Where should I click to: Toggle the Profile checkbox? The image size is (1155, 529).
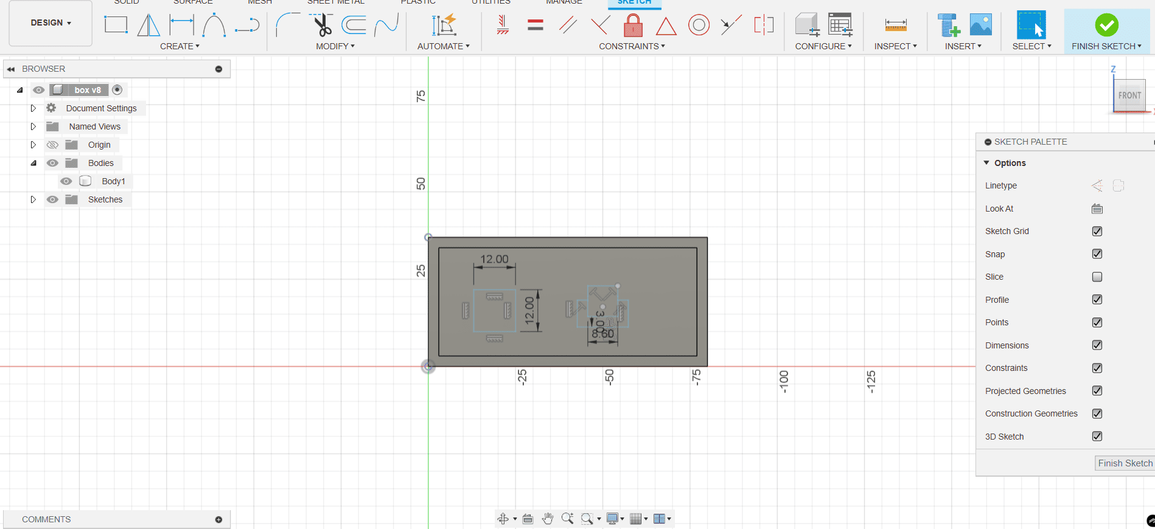tap(1097, 300)
